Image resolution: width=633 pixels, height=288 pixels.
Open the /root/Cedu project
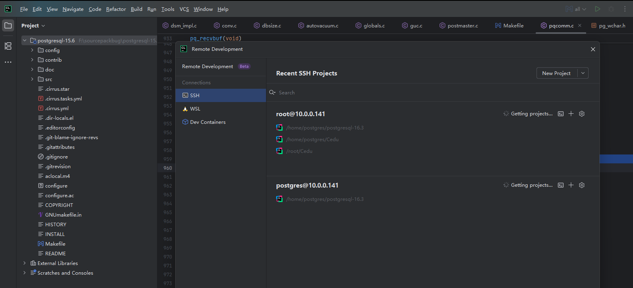pos(299,151)
